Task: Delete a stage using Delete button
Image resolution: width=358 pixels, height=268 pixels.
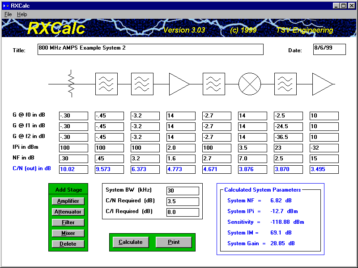Action: (68, 244)
